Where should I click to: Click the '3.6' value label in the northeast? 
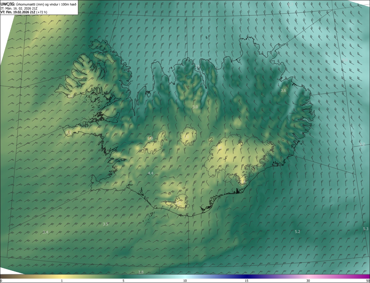point(283,91)
